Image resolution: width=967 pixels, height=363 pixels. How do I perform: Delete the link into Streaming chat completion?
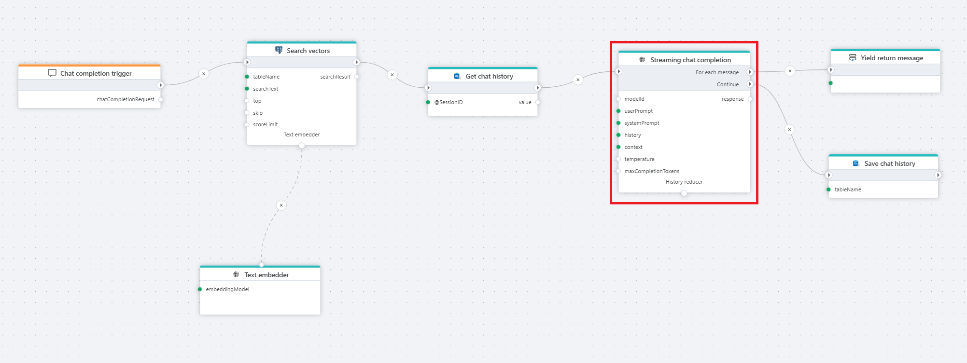coord(578,80)
